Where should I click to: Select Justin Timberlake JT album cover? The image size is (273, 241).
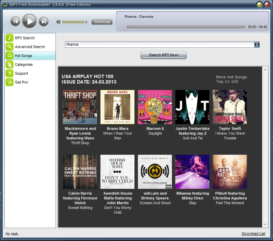tap(192, 107)
